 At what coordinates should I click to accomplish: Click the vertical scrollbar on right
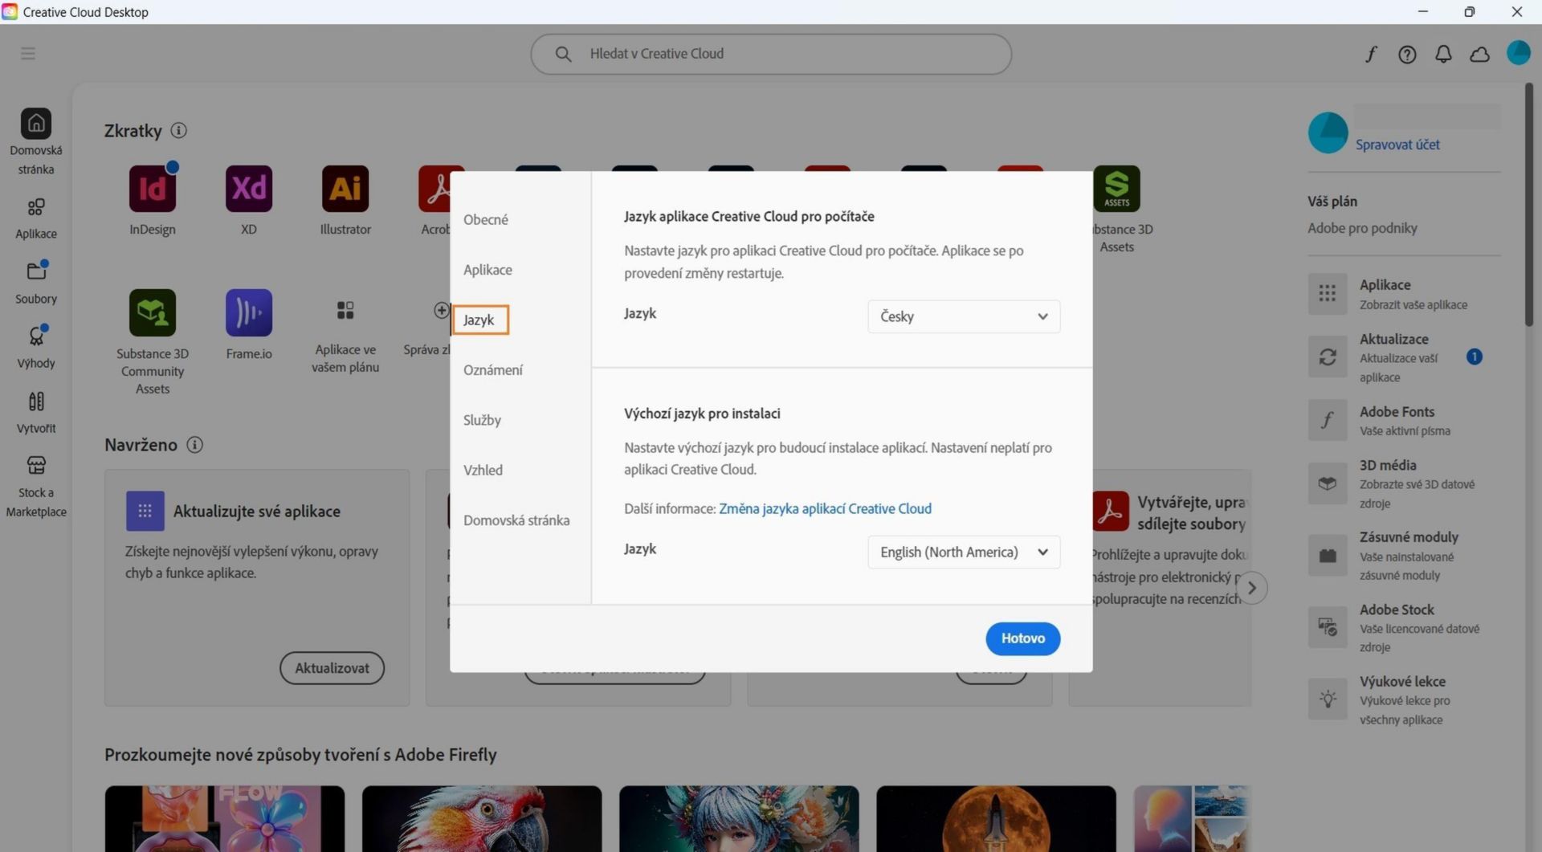pyautogui.click(x=1529, y=205)
